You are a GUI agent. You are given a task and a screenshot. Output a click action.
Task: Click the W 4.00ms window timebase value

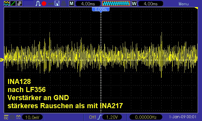pos(150,4)
